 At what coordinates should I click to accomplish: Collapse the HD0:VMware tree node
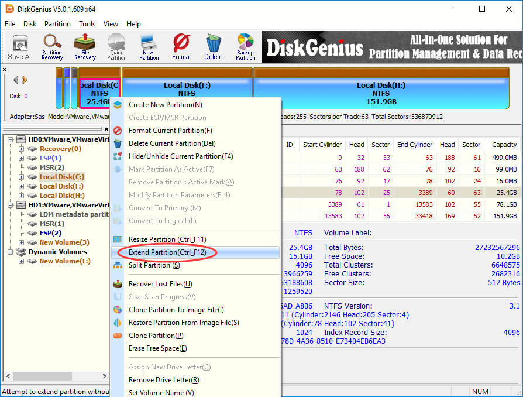coord(9,139)
